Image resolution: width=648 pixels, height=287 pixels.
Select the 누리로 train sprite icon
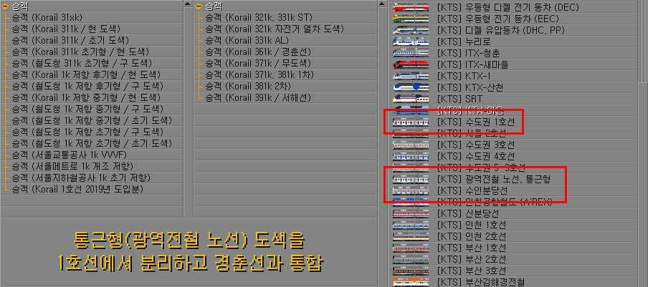tap(411, 42)
